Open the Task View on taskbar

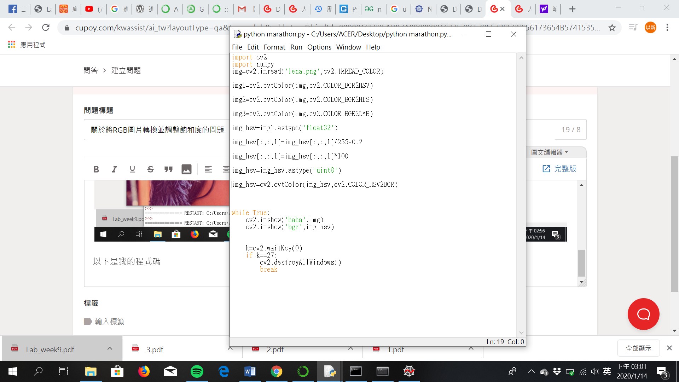(x=63, y=371)
